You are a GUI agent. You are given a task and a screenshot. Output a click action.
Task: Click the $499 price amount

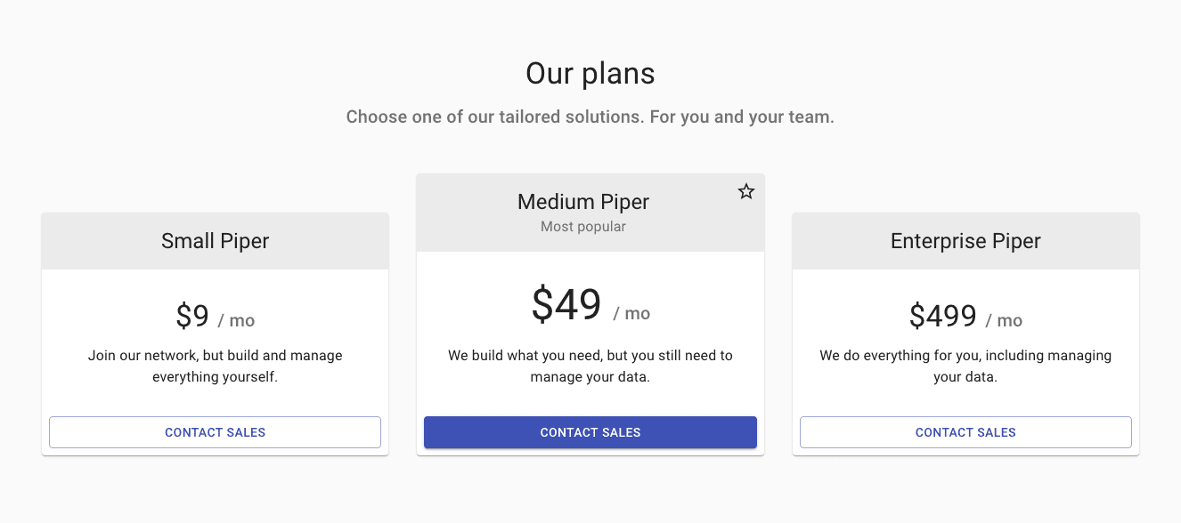point(942,317)
